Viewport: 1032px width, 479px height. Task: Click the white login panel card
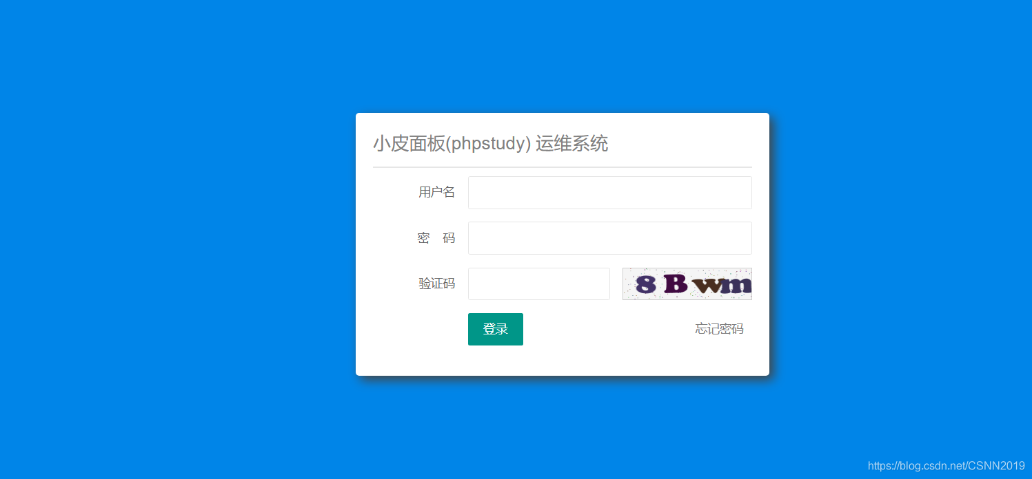tap(414, 358)
